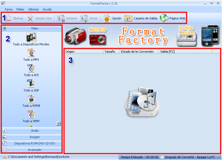
Task: Click the output path C:\Documents and Settings text
Action: (x=39, y=157)
